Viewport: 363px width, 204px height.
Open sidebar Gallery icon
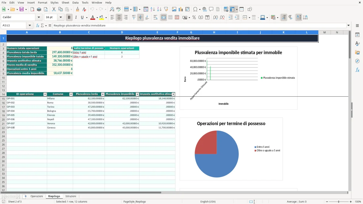pos(357,52)
